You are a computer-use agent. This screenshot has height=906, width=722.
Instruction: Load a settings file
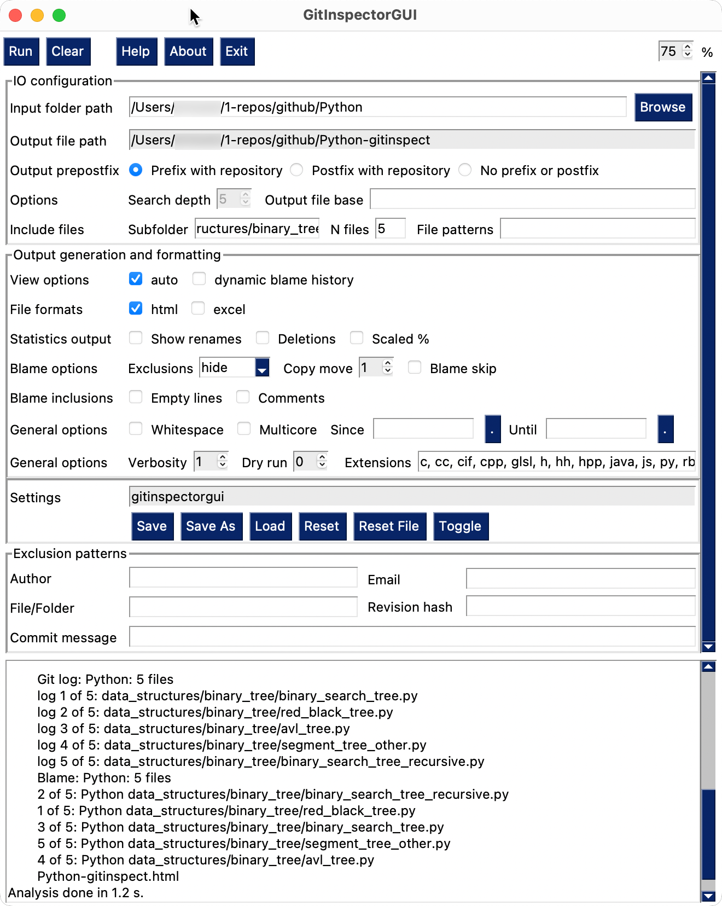click(270, 526)
